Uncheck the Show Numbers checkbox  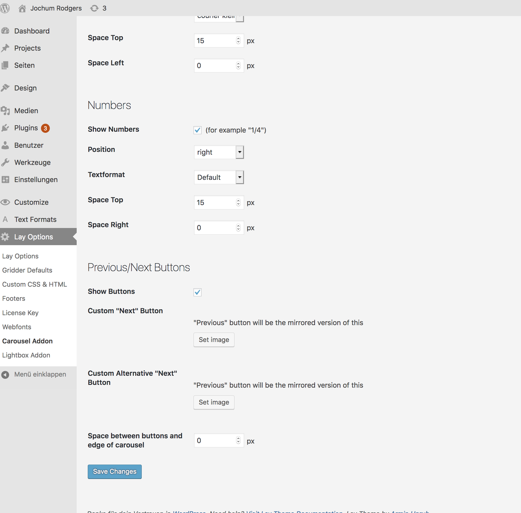(x=197, y=130)
